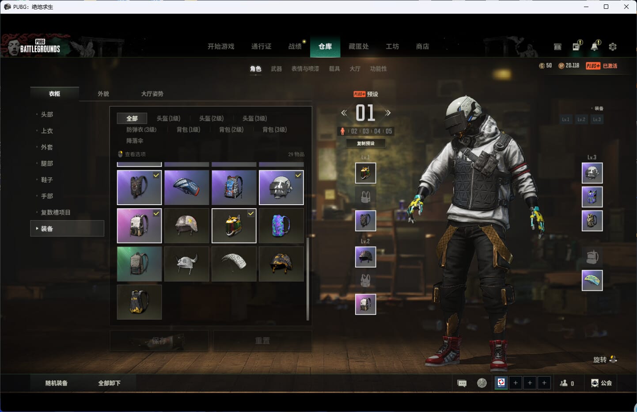Screen dimensions: 637x412
Task: Select the Lv.3 vest slot
Action: pos(592,197)
